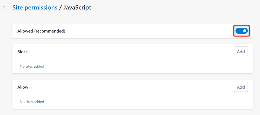Viewport: 260px width, 115px height.
Task: Click "No sites added" under Block
Action: tap(32, 66)
